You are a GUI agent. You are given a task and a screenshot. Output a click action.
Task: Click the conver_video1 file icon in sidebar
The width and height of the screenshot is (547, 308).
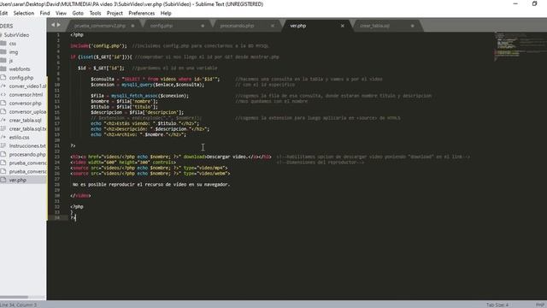(3, 86)
